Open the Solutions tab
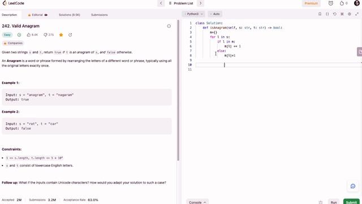 (69, 15)
